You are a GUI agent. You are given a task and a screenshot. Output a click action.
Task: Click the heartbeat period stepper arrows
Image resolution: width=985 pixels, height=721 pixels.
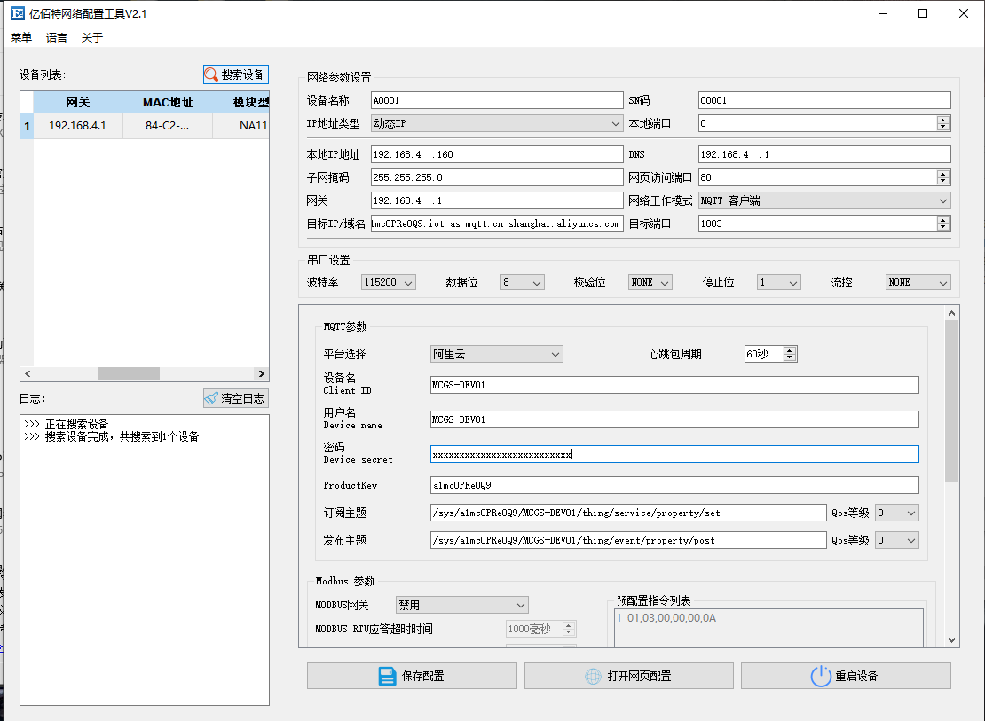click(x=790, y=354)
